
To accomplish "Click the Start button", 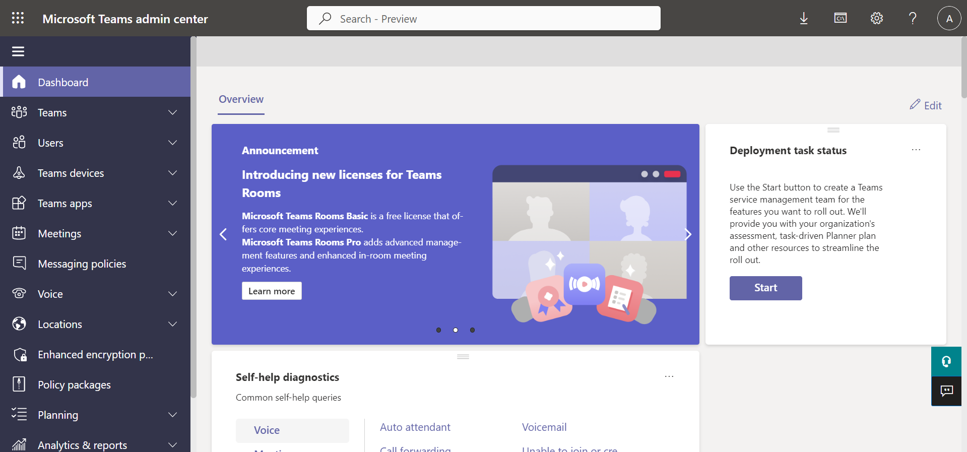I will [x=765, y=288].
